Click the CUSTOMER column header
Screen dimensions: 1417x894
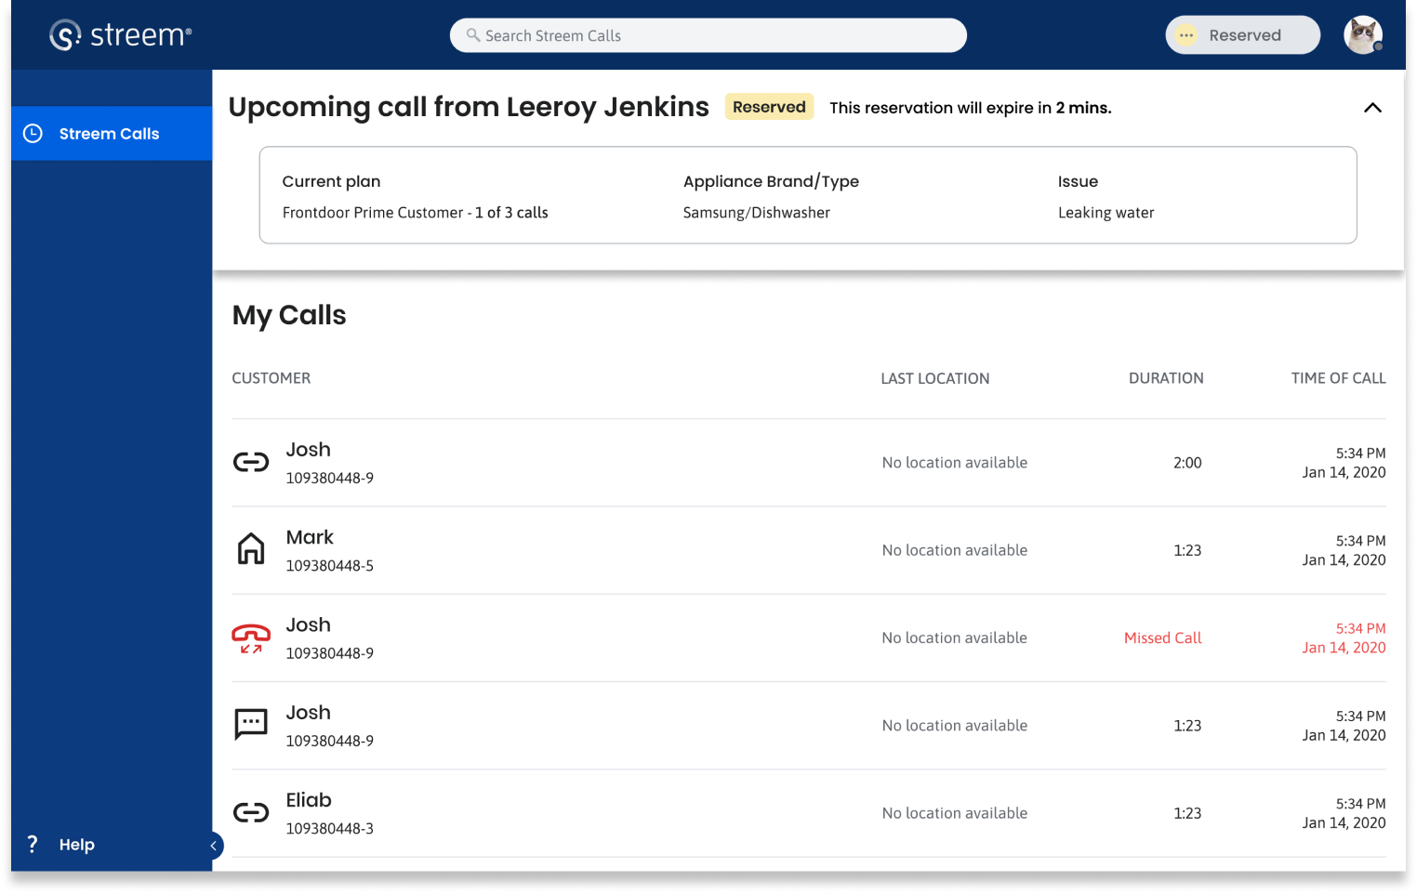click(271, 378)
